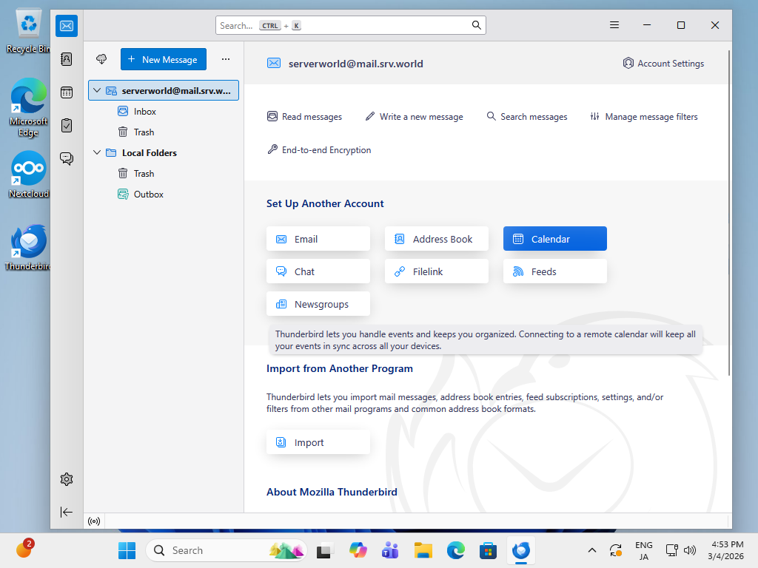Click Search messages link
758x568 pixels.
(527, 116)
